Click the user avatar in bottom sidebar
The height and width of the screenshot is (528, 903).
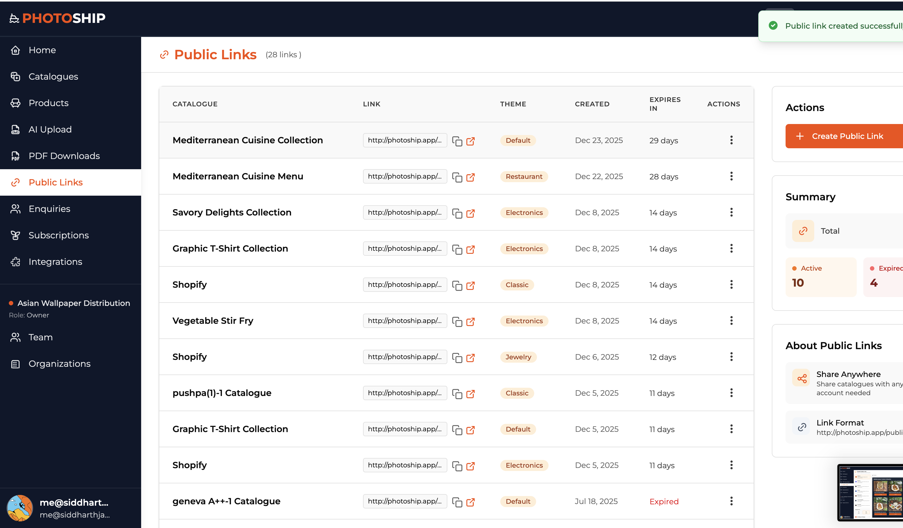click(20, 508)
